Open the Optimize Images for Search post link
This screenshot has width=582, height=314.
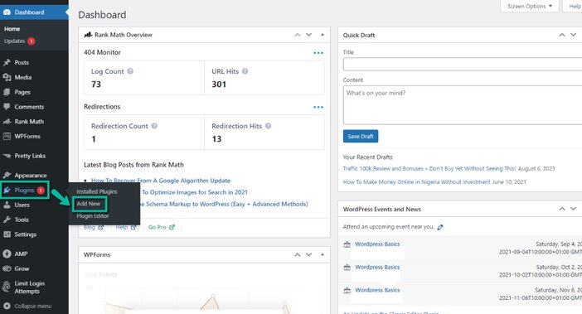(x=195, y=192)
